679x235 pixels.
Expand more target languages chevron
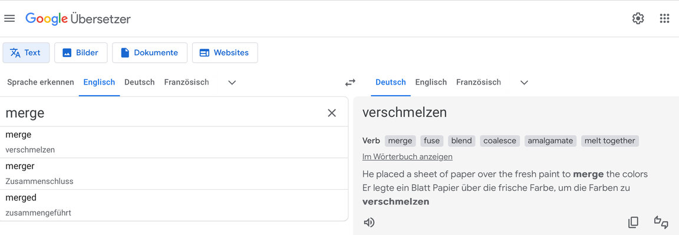pyautogui.click(x=525, y=82)
